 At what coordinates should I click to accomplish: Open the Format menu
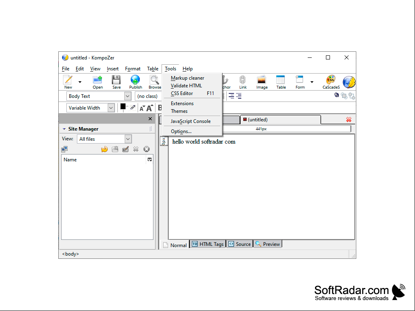pyautogui.click(x=133, y=69)
